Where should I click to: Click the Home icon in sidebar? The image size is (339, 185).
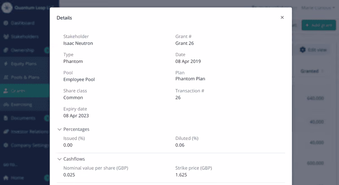pyautogui.click(x=6, y=178)
